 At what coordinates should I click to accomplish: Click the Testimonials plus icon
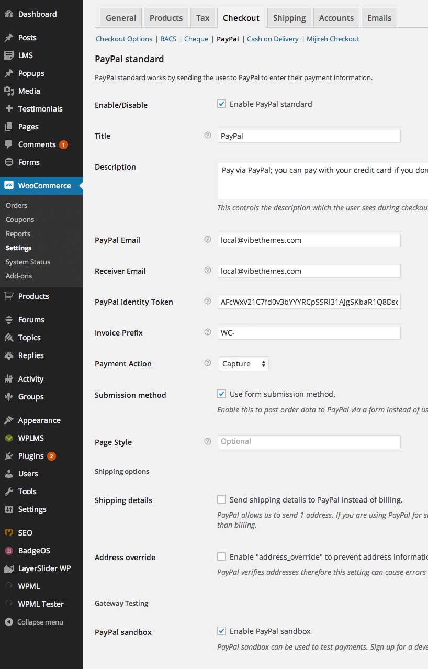pos(9,109)
